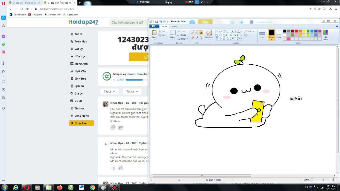Click Opera sidebar Bookmarks heart icon
This screenshot has width=340, height=191.
coord(3,82)
